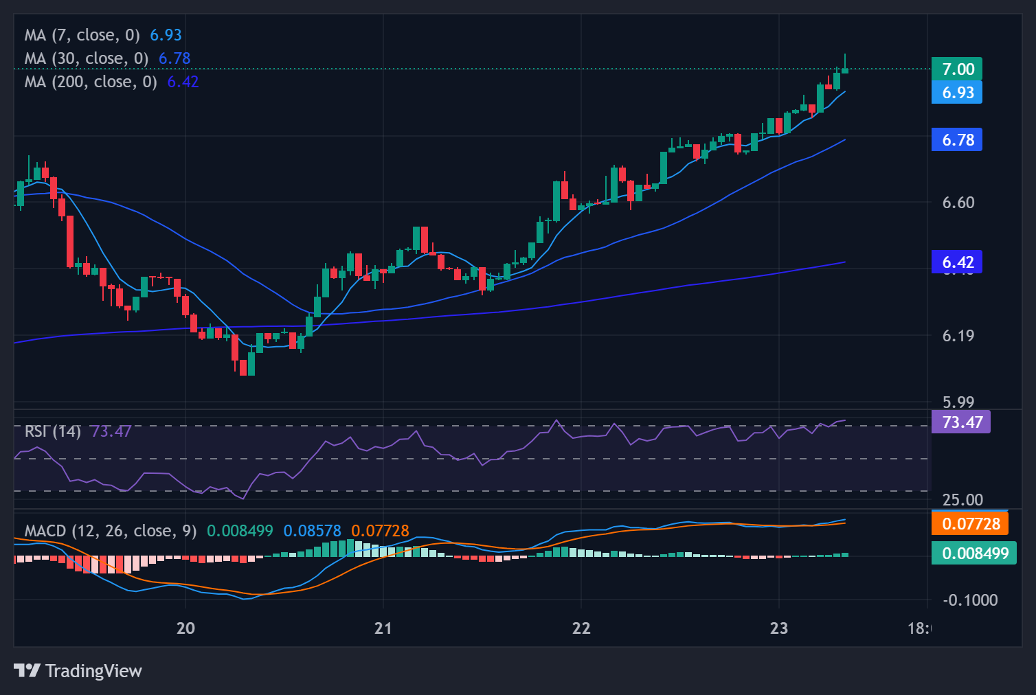The height and width of the screenshot is (695, 1036).
Task: Click the -0.1000 label on MACD scale
Action: tap(970, 600)
